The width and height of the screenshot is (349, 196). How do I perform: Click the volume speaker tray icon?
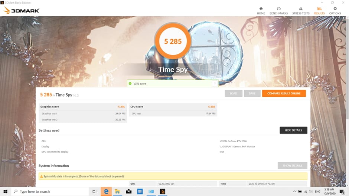pyautogui.click(x=310, y=192)
